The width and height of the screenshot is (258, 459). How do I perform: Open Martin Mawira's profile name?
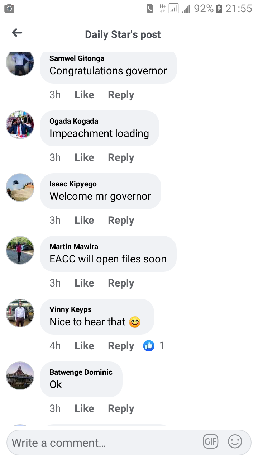coord(74,246)
